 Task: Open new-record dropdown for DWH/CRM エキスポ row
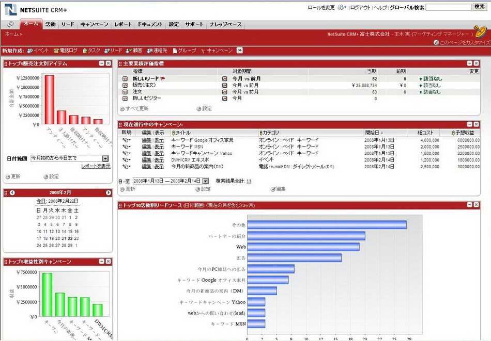(x=126, y=160)
